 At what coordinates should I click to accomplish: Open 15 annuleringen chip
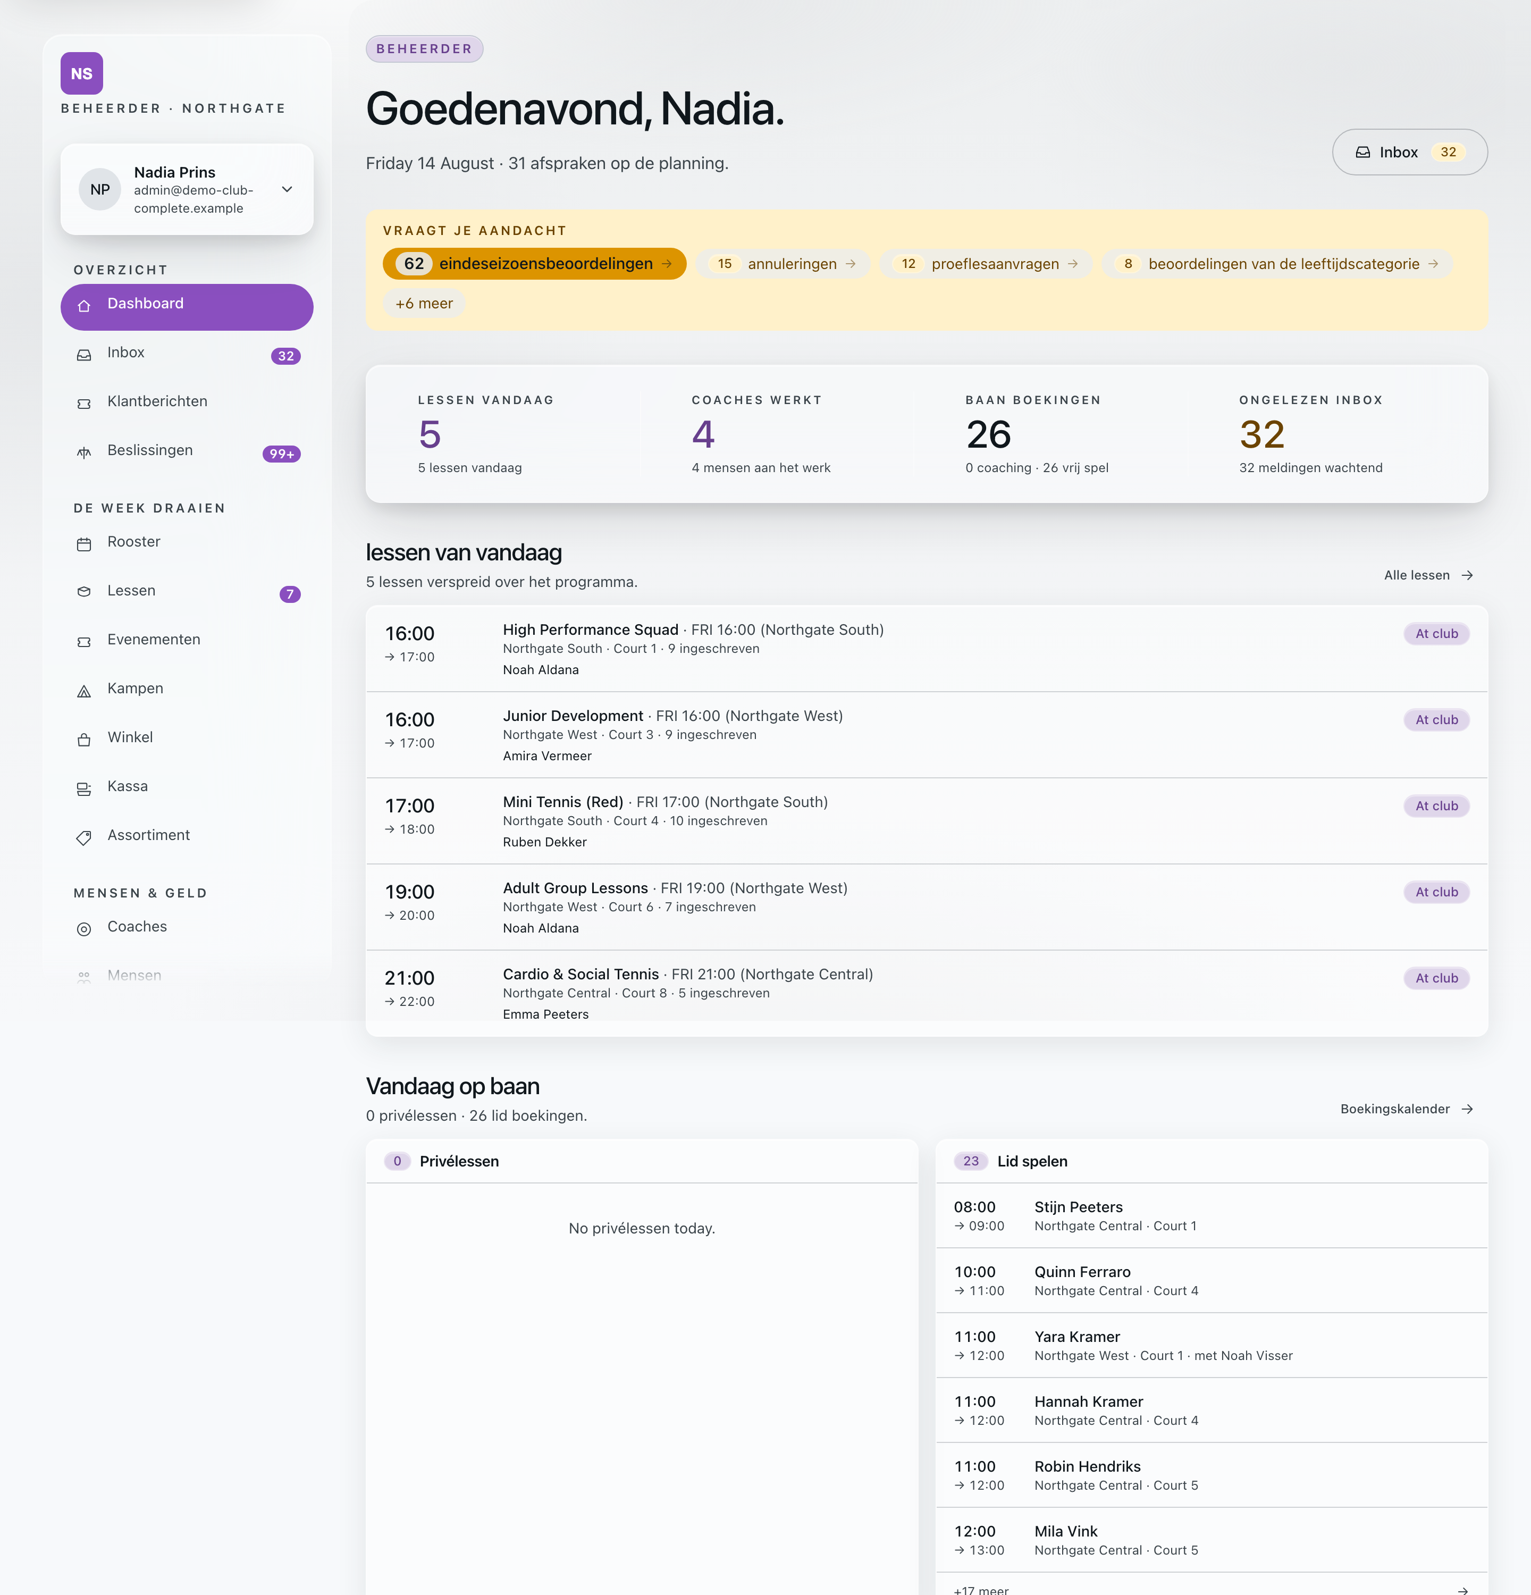(783, 264)
